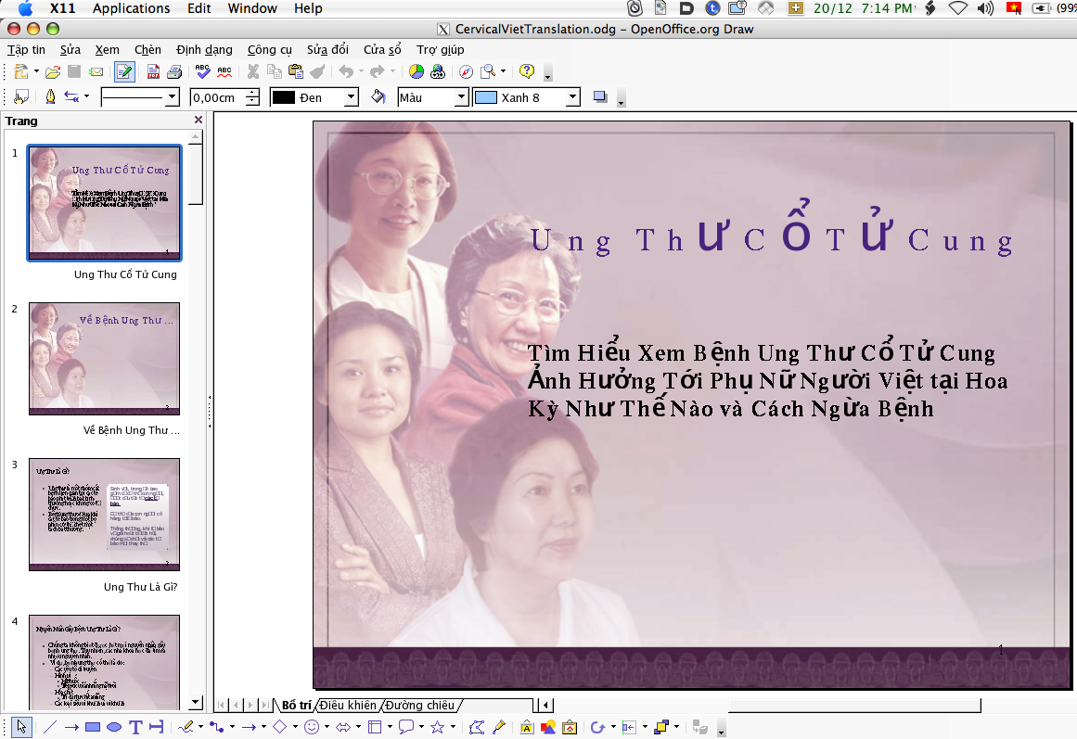
Task: Click the Zoom magnifier icon
Action: tap(488, 71)
